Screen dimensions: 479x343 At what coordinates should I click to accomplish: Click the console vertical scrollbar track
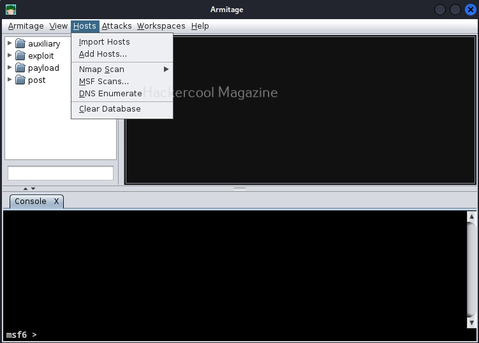coord(471,270)
